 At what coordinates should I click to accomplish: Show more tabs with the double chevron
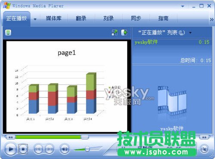[212, 19]
